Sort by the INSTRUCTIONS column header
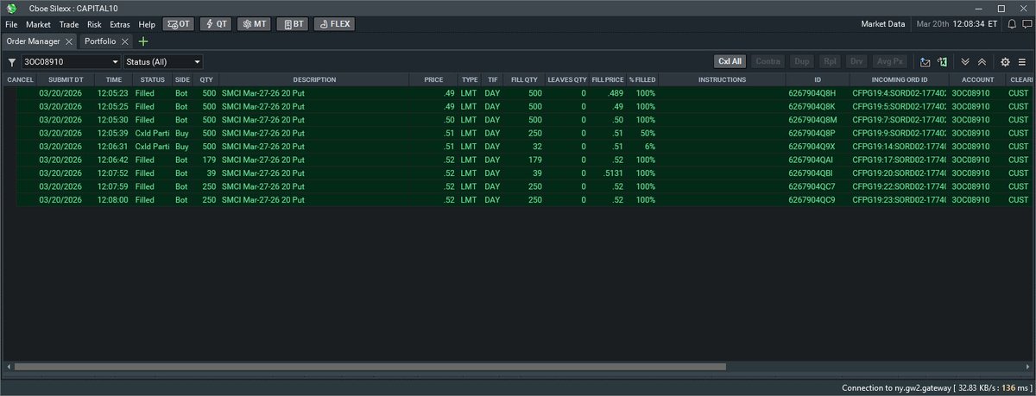1036x396 pixels. coord(722,80)
